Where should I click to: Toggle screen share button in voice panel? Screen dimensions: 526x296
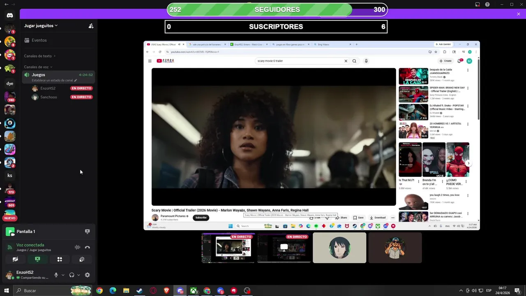[x=37, y=259]
